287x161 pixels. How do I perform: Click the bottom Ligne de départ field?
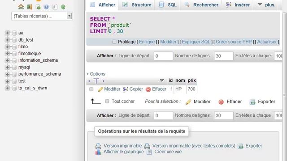pyautogui.click(x=163, y=115)
